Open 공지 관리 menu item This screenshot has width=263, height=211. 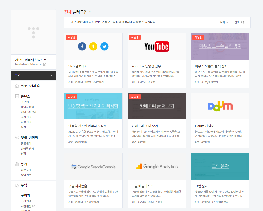[26, 117]
